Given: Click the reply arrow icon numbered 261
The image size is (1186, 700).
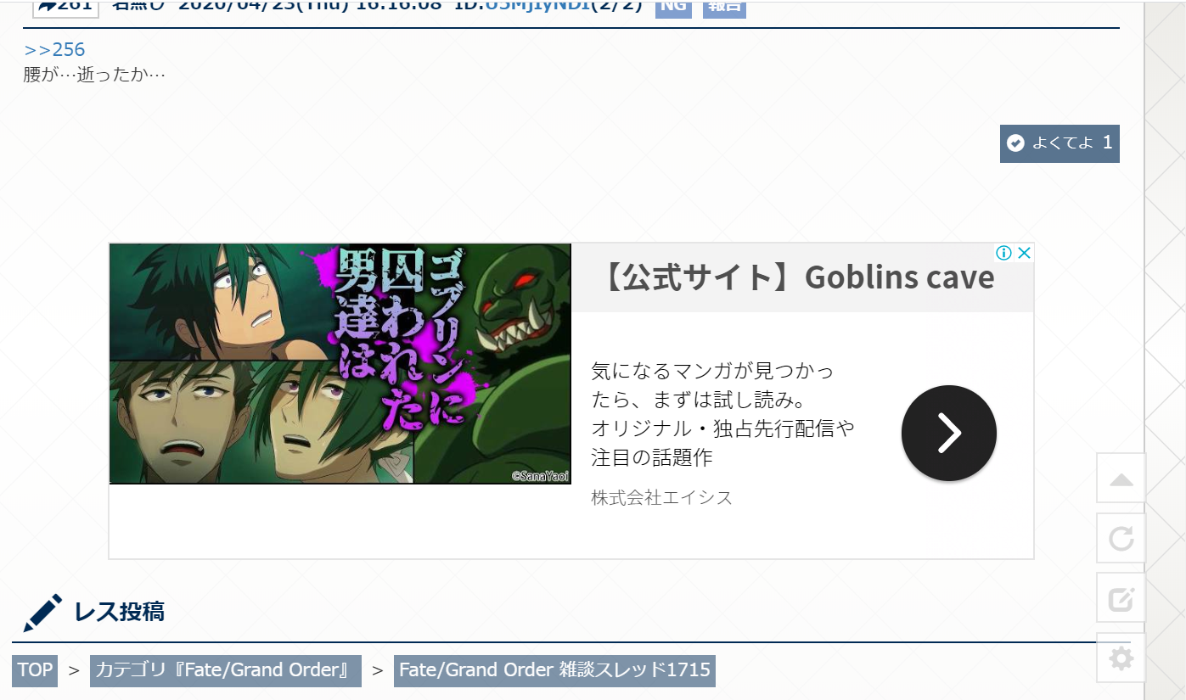Looking at the screenshot, I should pyautogui.click(x=66, y=7).
